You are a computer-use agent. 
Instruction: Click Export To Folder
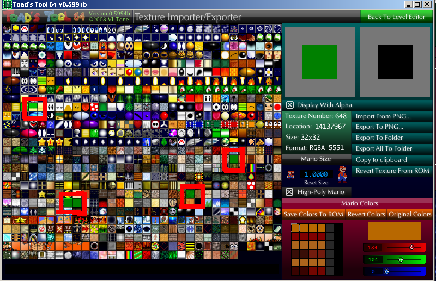pos(379,138)
